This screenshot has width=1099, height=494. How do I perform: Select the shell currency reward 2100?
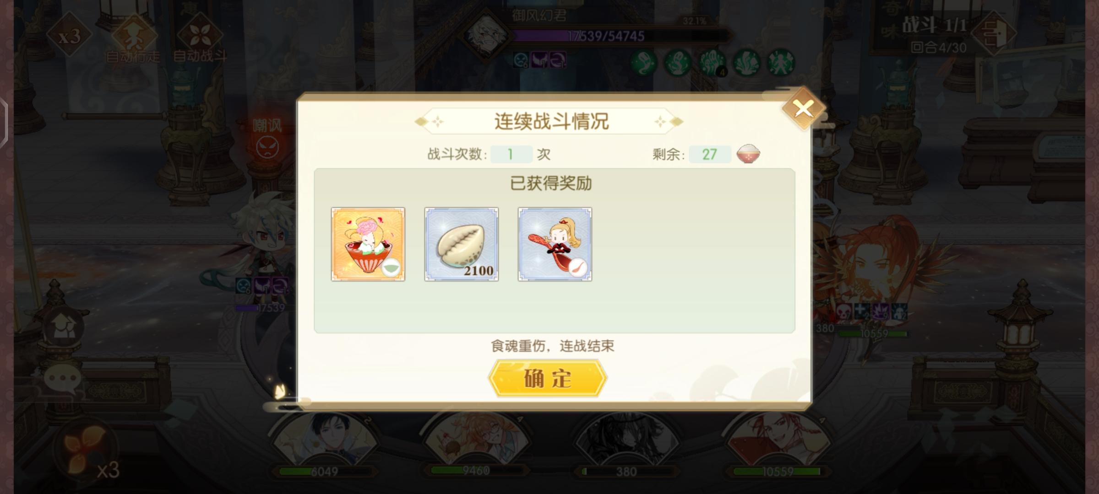pyautogui.click(x=462, y=244)
